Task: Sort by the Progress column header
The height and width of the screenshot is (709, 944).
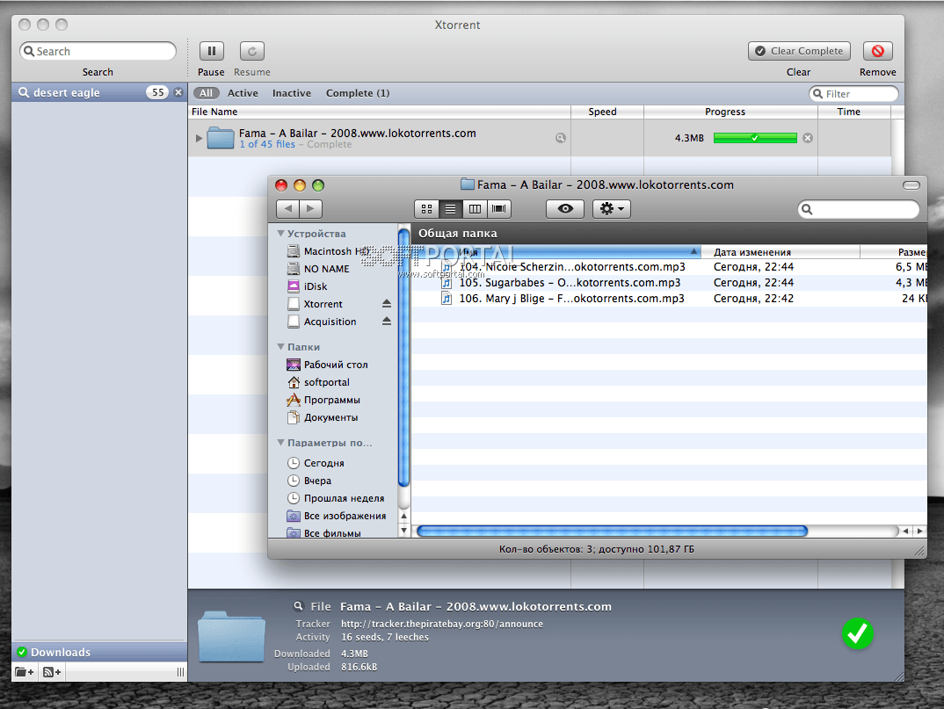Action: point(730,112)
